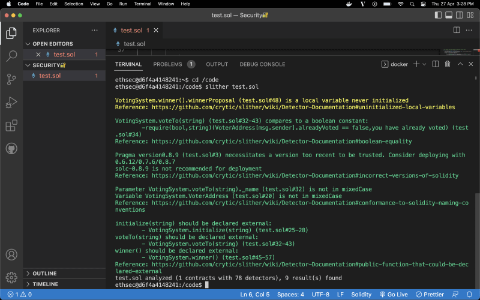Open Explorer more actions ellipsis
The height and width of the screenshot is (300, 480).
click(95, 30)
